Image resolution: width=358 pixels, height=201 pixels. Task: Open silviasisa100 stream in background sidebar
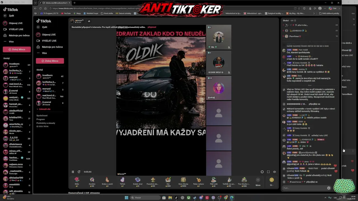(x=17, y=179)
